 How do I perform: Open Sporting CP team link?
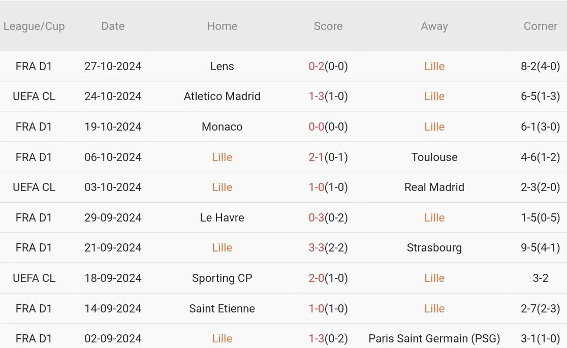(222, 278)
